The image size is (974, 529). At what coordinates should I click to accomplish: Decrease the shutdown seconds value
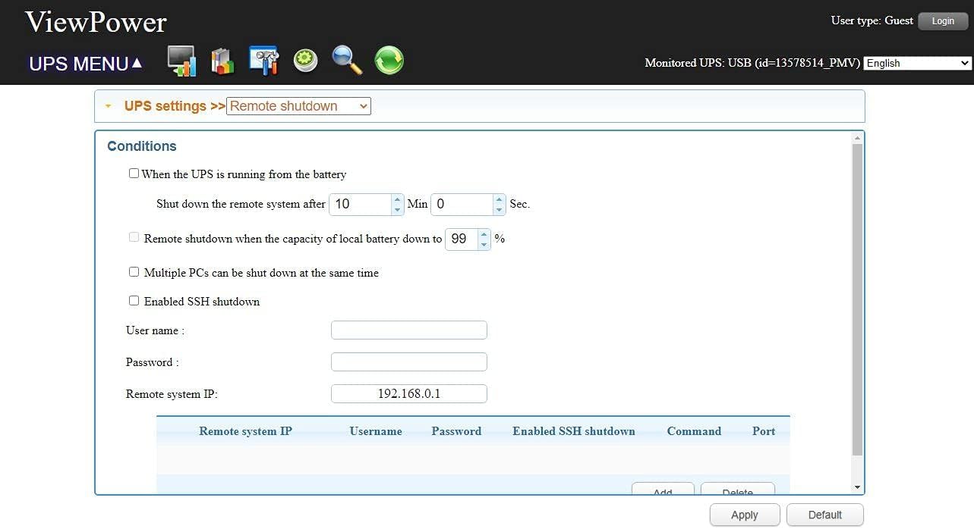tap(499, 209)
